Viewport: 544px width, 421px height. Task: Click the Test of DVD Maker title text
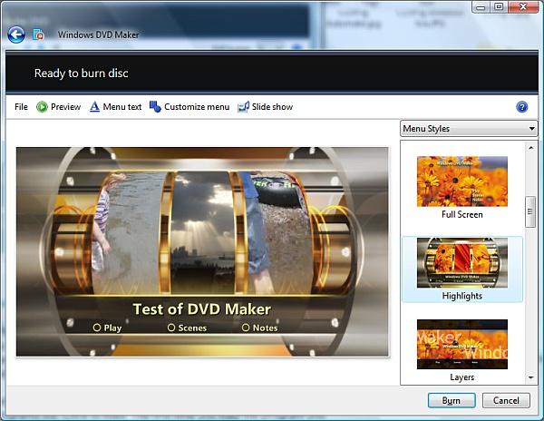(x=202, y=308)
